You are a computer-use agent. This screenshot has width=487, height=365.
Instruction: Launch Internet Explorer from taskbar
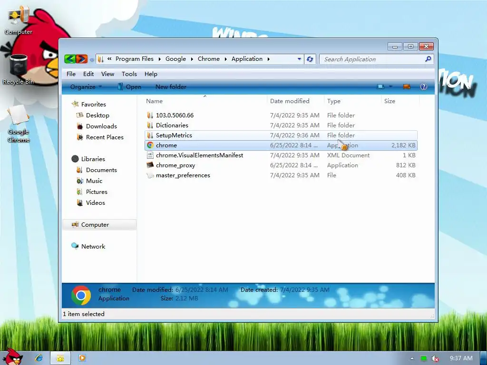point(39,358)
